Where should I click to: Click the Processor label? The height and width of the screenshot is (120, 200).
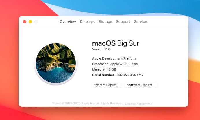(x=100, y=64)
